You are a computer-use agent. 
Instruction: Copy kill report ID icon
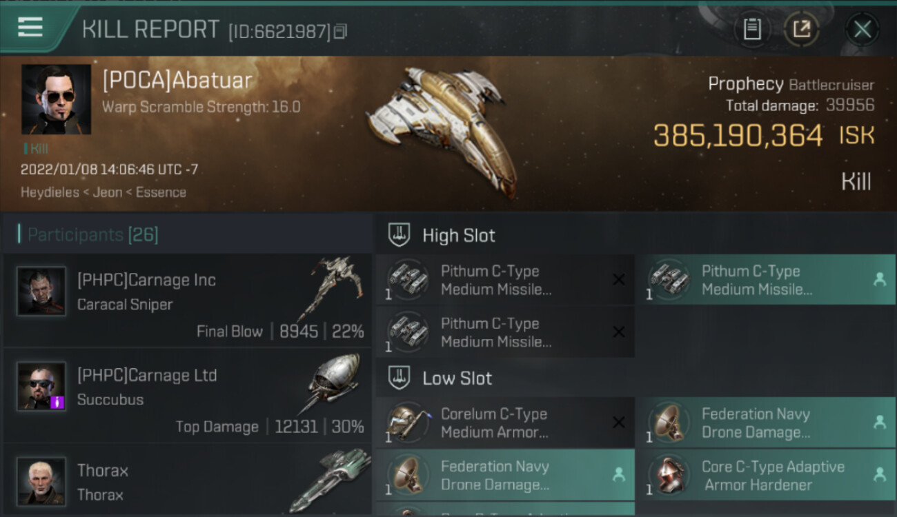coord(340,32)
